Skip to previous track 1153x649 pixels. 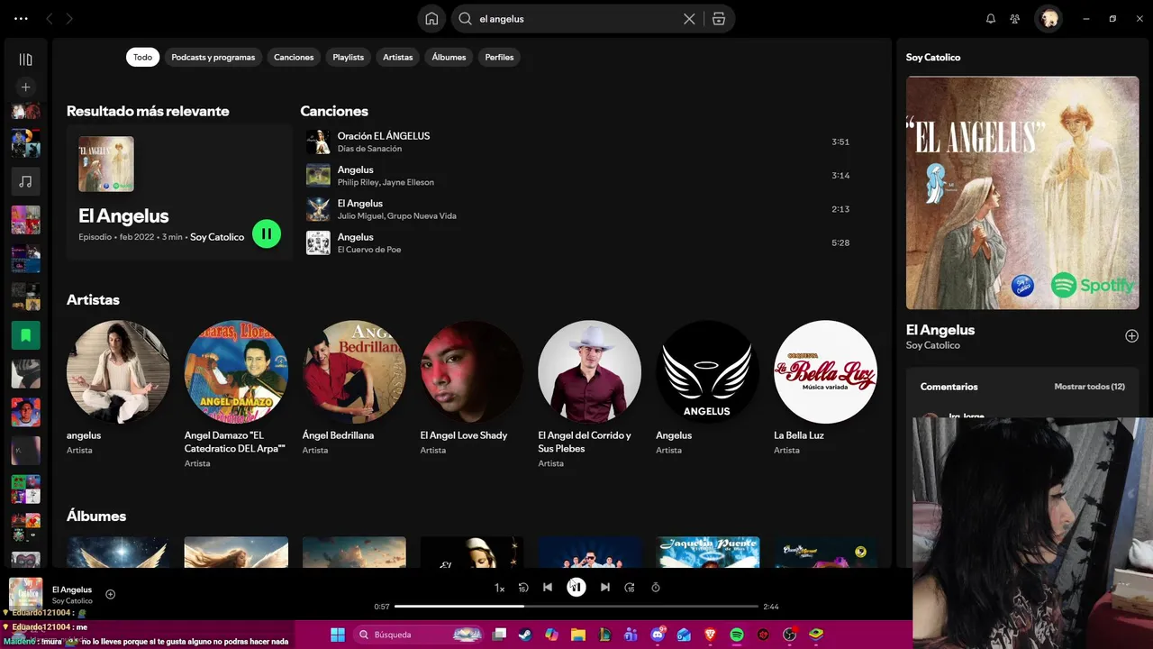point(548,588)
